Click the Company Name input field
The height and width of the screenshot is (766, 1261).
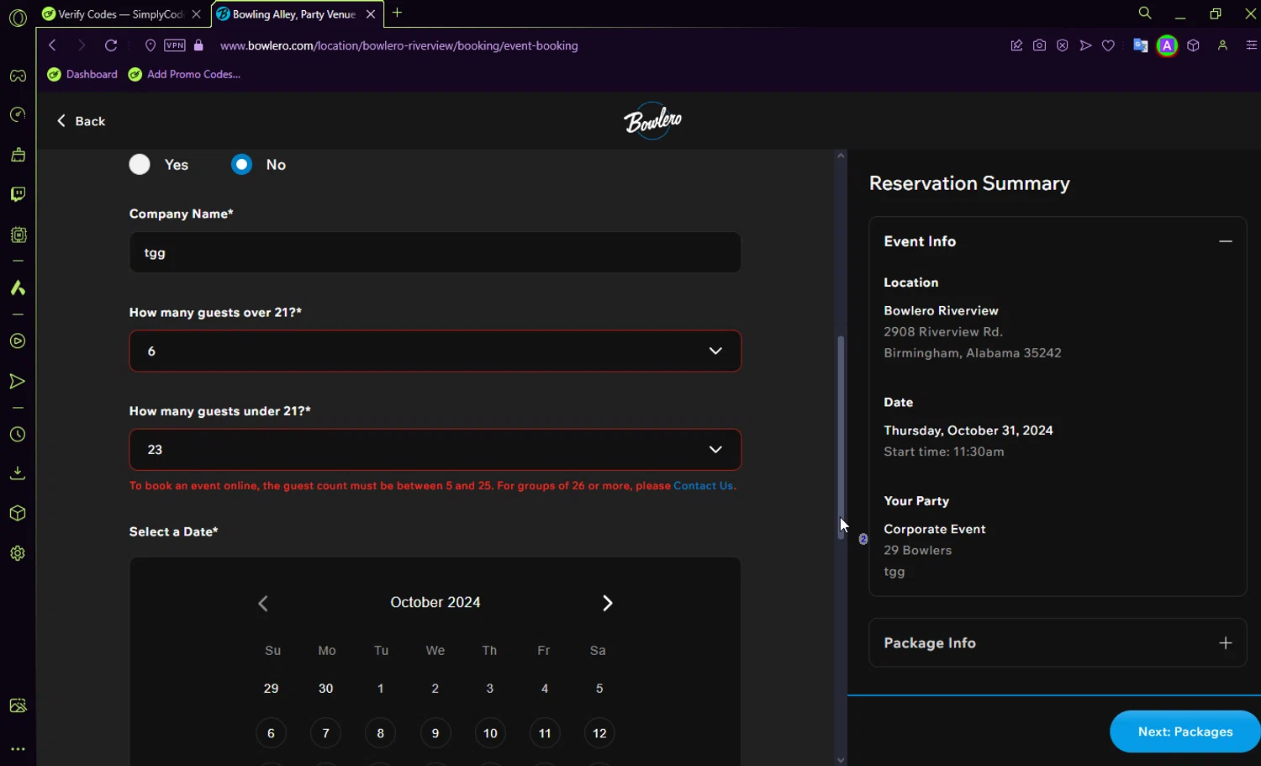pyautogui.click(x=435, y=253)
